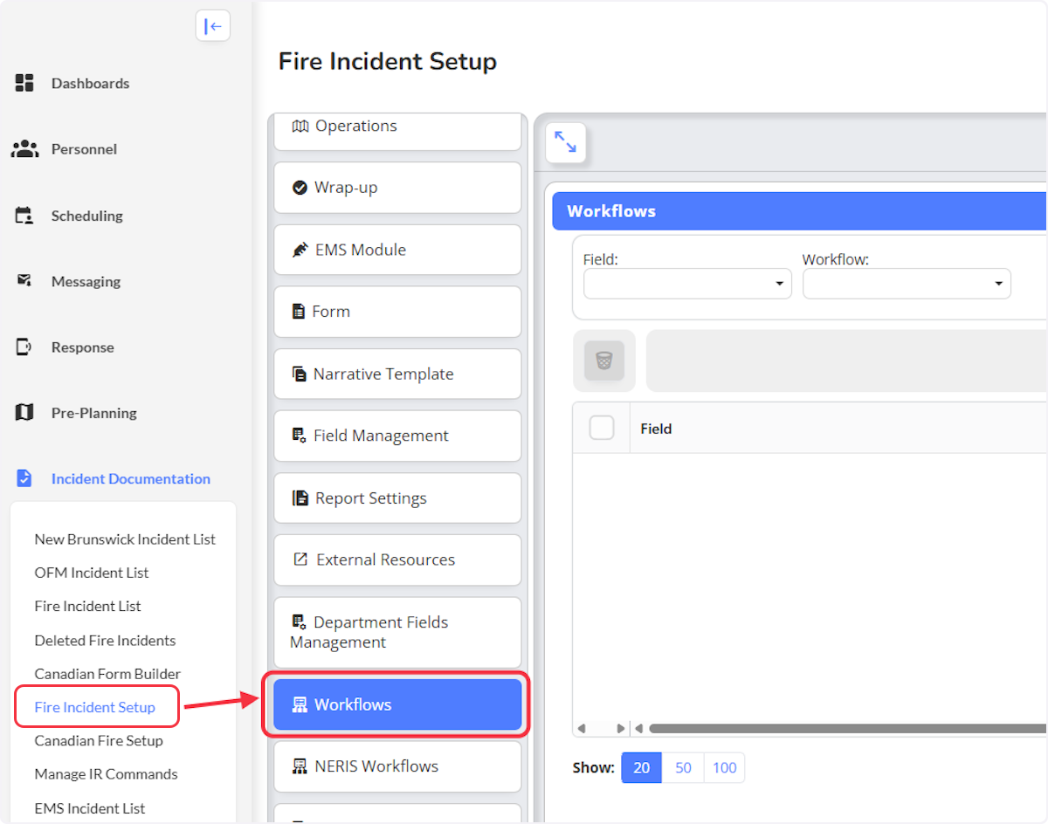Show 20 rows per page
Image resolution: width=1048 pixels, height=824 pixels.
coord(642,767)
